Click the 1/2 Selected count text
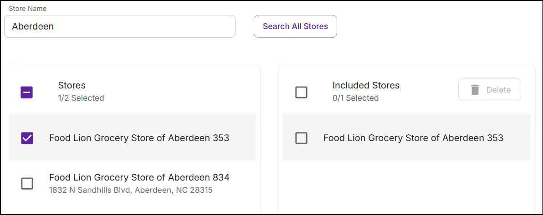 (81, 98)
